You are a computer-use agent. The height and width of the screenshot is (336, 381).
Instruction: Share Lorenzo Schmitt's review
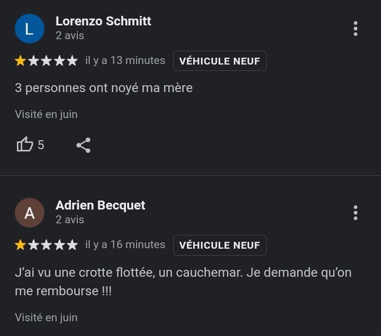click(x=83, y=146)
